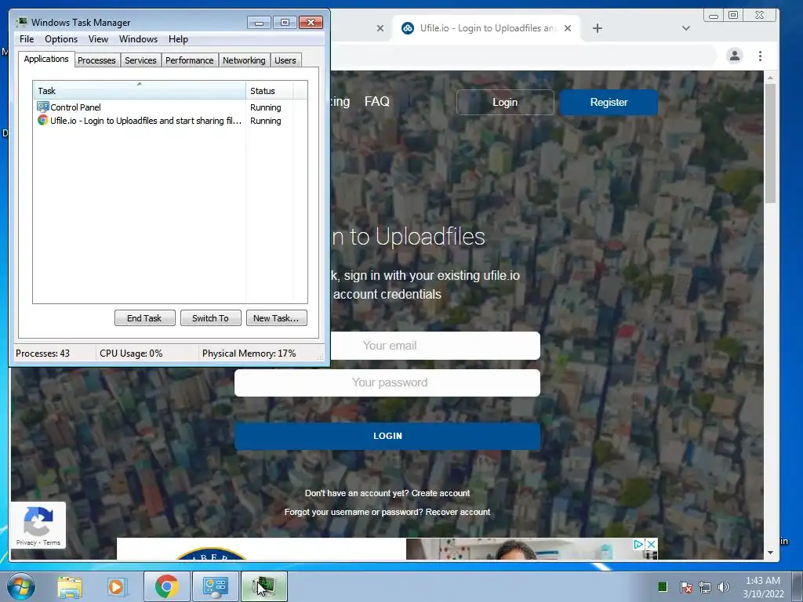This screenshot has width=803, height=602.
Task: Open Control Panel taskbar button
Action: click(215, 586)
